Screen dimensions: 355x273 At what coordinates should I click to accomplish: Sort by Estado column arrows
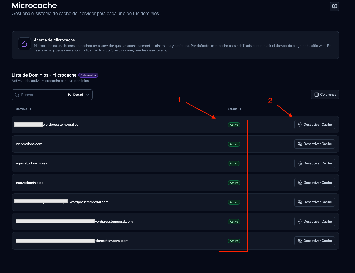240,109
